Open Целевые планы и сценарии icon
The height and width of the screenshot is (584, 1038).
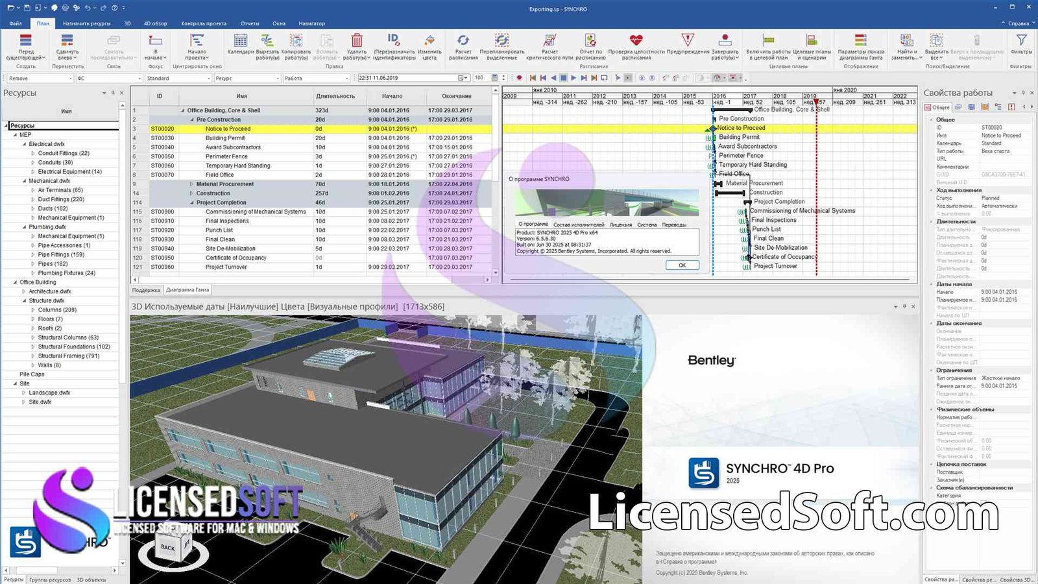point(812,40)
